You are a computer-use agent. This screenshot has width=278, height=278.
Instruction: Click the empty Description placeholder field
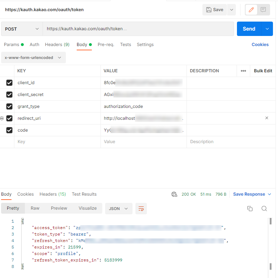[x=231, y=142]
